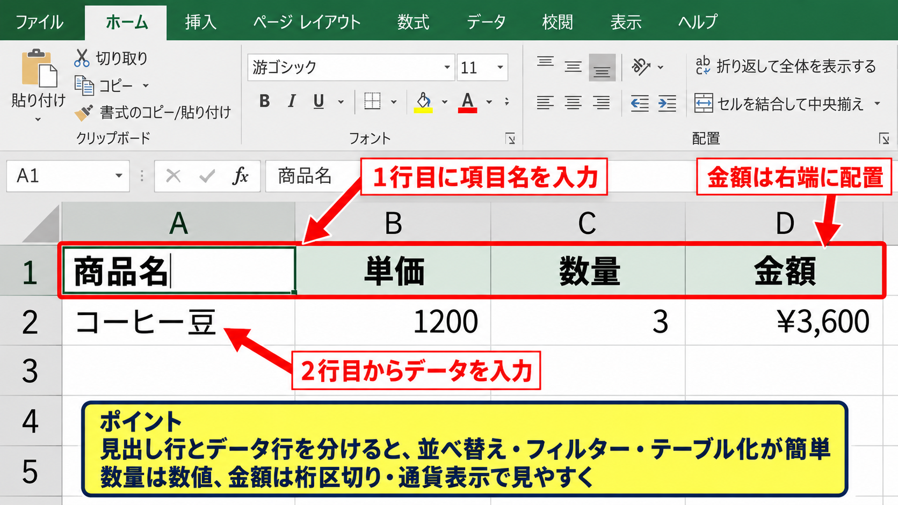Open the ファイル tab
The width and height of the screenshot is (898, 505).
pos(39,22)
